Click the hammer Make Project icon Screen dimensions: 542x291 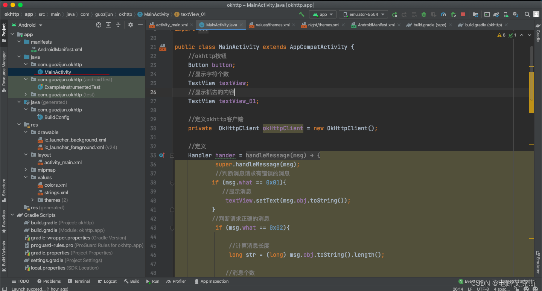(301, 14)
